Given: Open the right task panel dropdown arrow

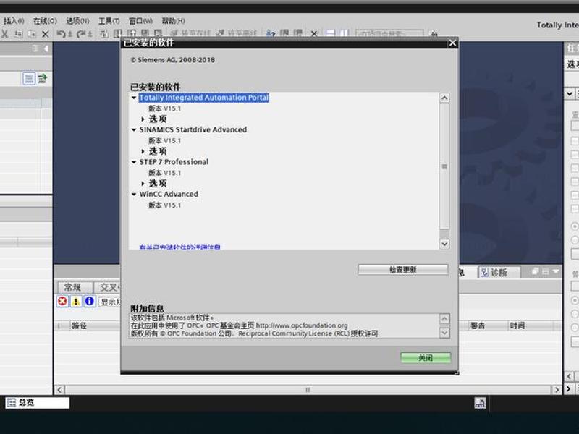Looking at the screenshot, I should 570,94.
